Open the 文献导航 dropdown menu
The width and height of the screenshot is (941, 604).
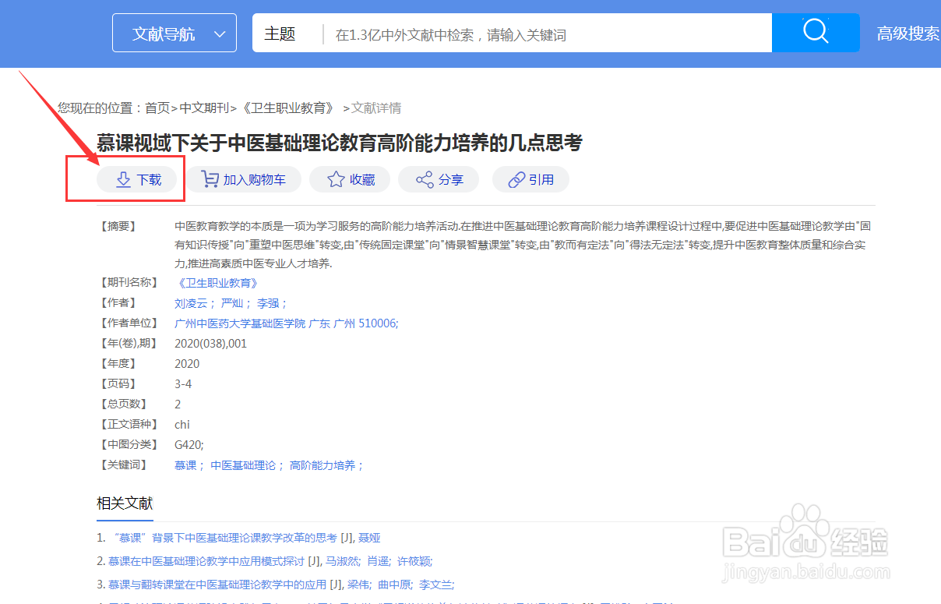pos(174,33)
